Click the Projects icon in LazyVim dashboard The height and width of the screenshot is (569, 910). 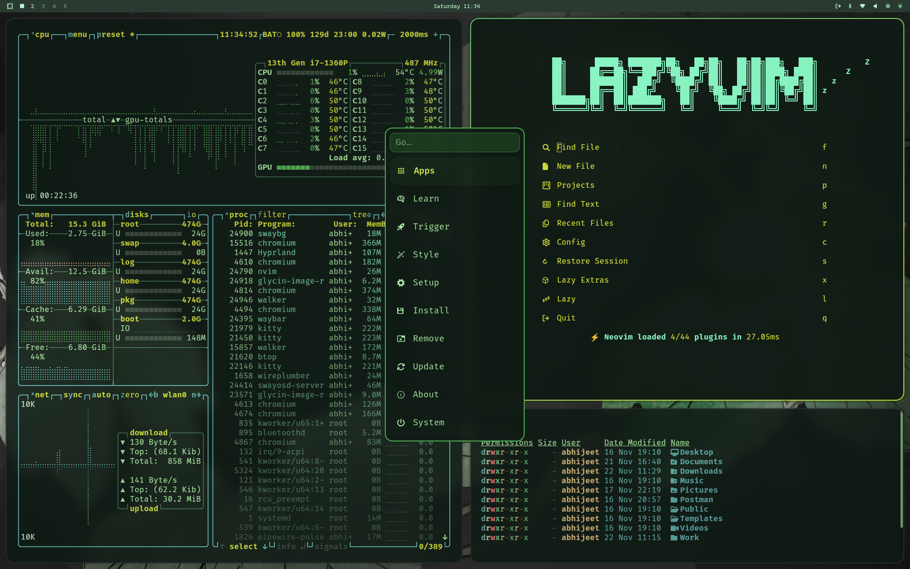coord(546,185)
